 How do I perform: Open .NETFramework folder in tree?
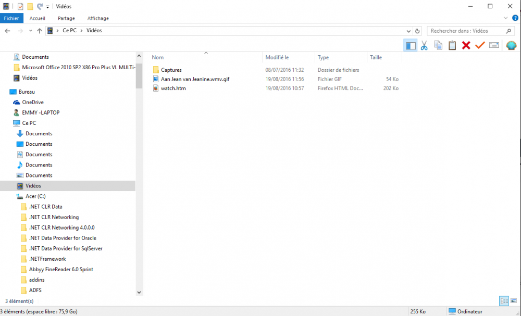point(47,259)
